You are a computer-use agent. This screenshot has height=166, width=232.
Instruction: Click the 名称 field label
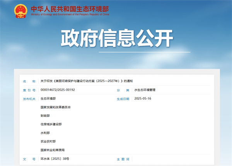29,81
